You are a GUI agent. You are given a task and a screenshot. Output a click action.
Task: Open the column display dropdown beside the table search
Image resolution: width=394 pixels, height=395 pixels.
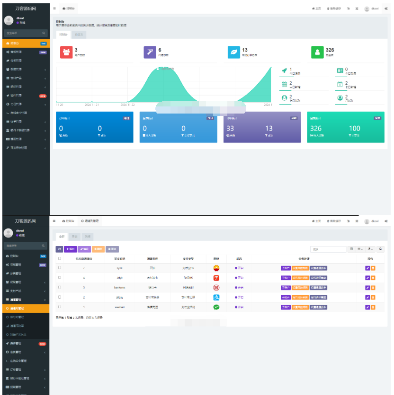pyautogui.click(x=360, y=249)
